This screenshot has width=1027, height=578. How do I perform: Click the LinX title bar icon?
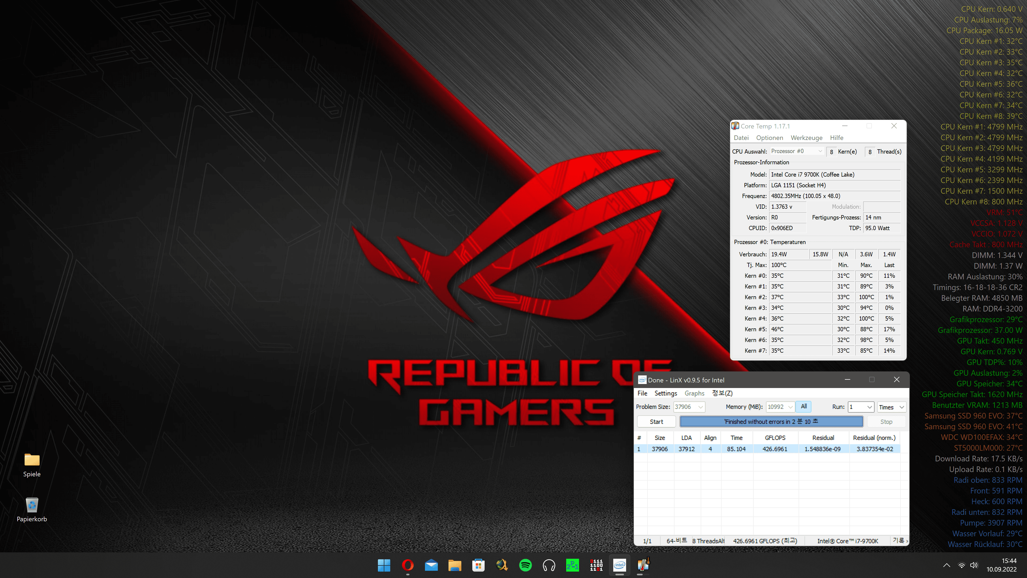(x=642, y=380)
